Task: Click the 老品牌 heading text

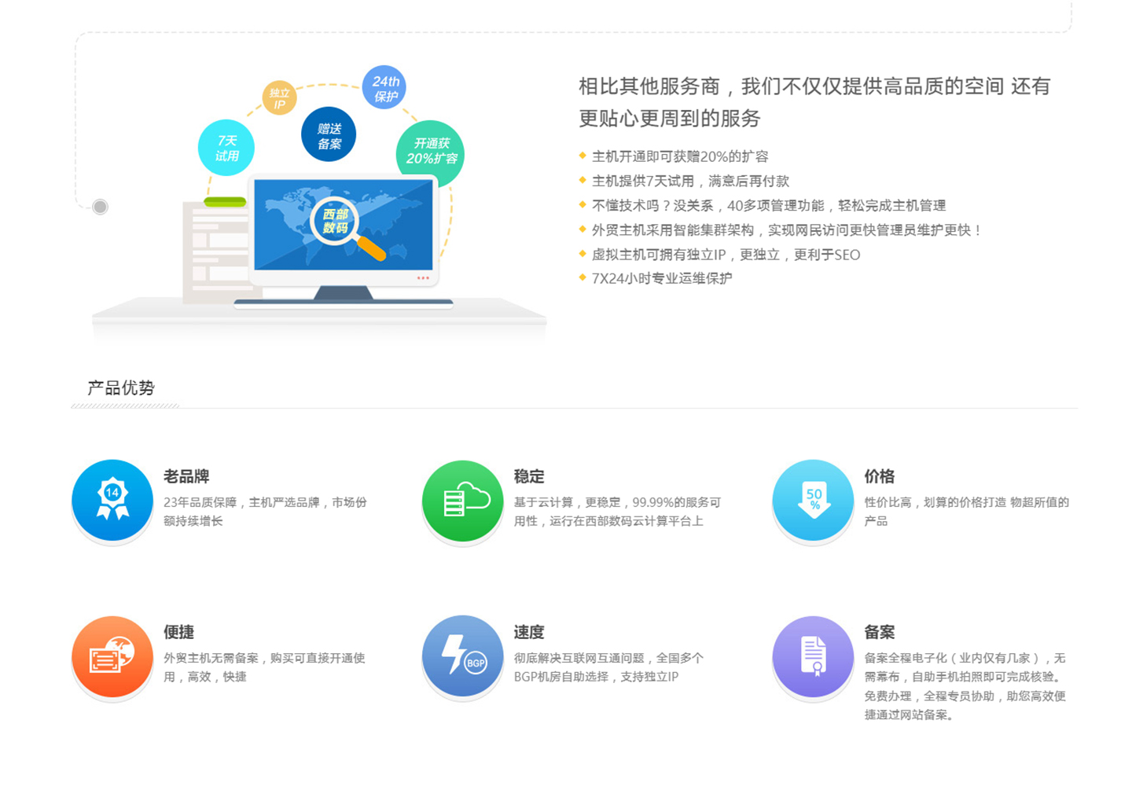Action: pyautogui.click(x=186, y=476)
